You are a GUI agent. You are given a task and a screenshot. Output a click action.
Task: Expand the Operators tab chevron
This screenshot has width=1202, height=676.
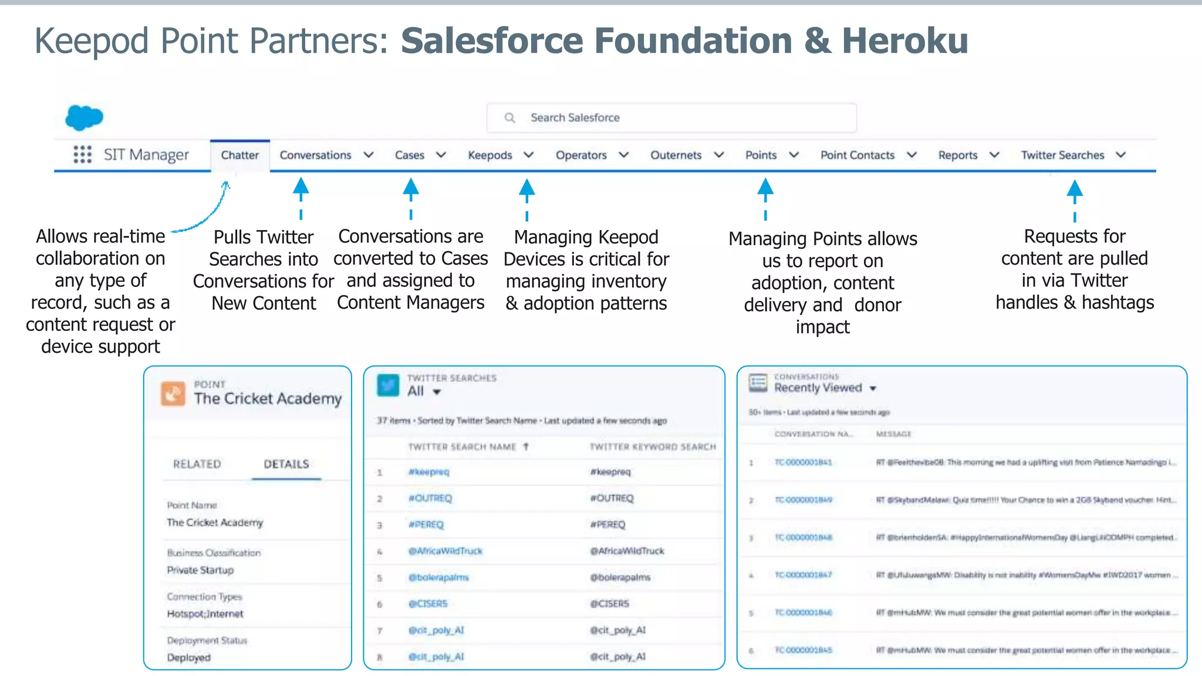(623, 155)
